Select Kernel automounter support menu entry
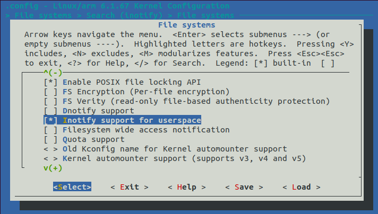The height and width of the screenshot is (214, 378). [184, 159]
